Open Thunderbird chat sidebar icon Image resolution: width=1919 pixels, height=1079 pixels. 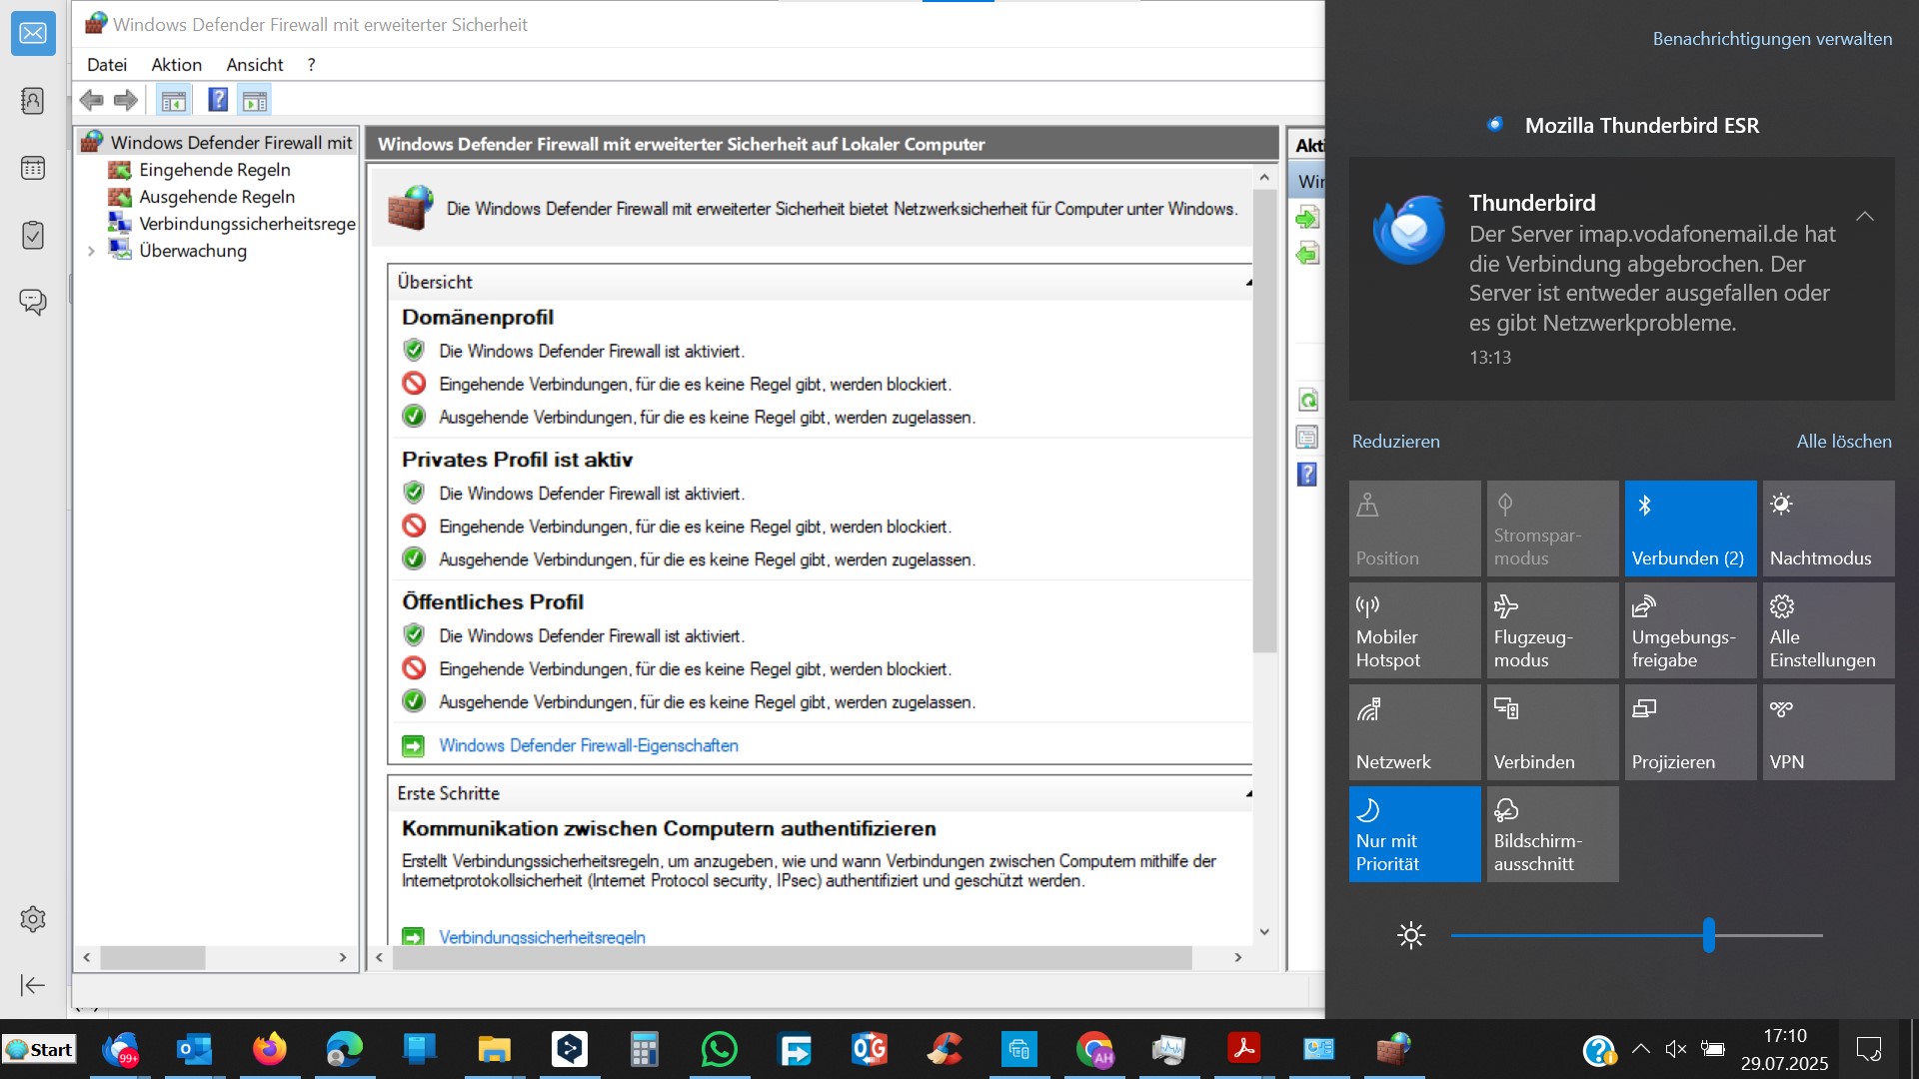coord(33,301)
